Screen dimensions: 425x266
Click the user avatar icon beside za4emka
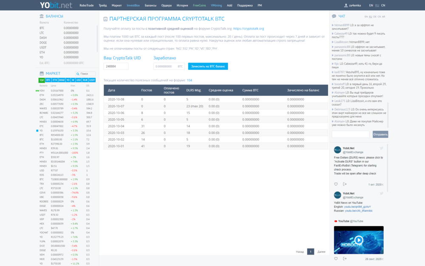tap(346, 5)
